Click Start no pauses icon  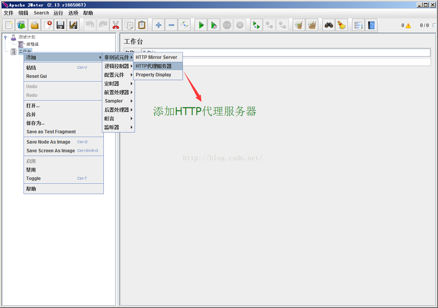coord(214,25)
